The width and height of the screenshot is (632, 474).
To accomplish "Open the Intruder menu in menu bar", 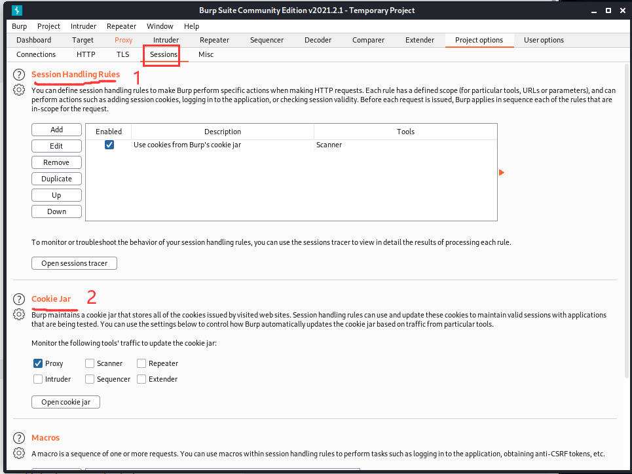I will pos(83,26).
